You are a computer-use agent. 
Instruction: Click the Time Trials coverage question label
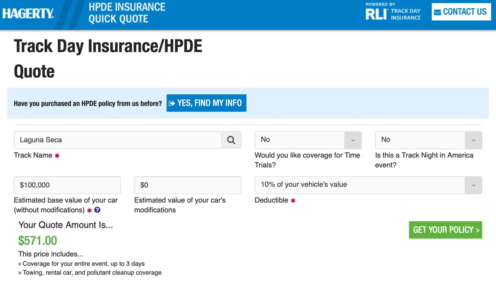click(x=307, y=160)
